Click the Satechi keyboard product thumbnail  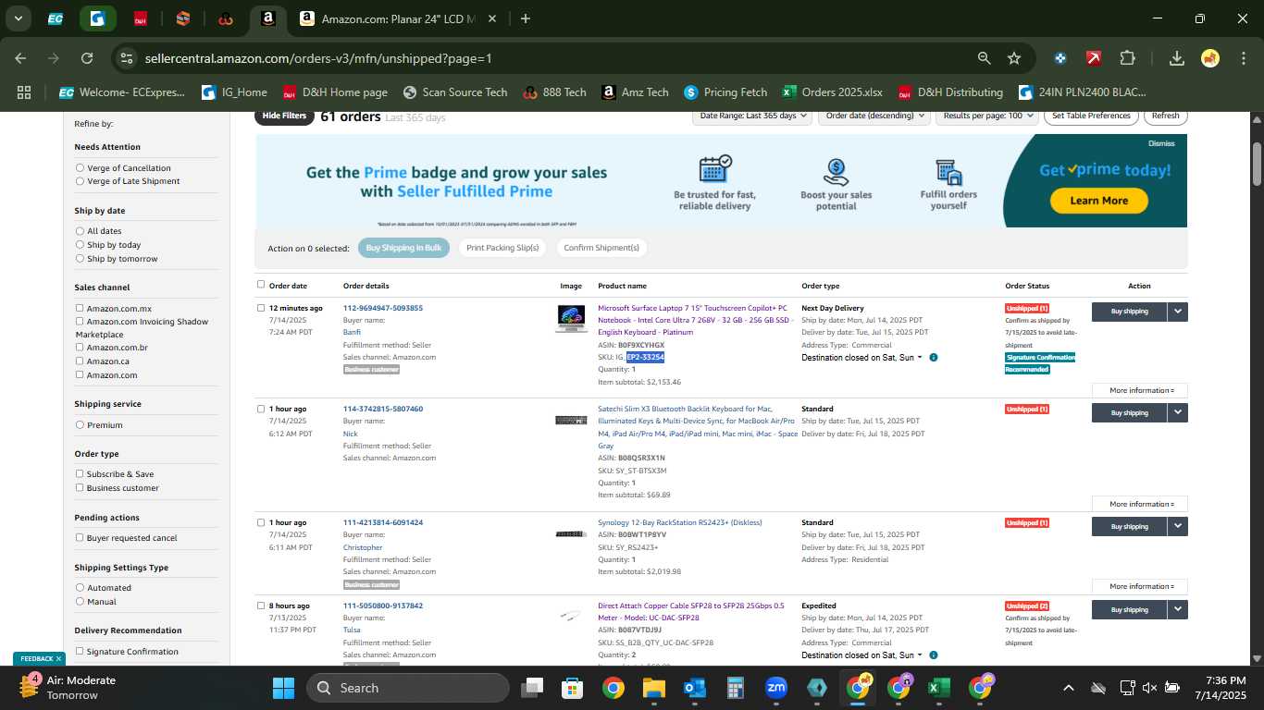coord(571,421)
